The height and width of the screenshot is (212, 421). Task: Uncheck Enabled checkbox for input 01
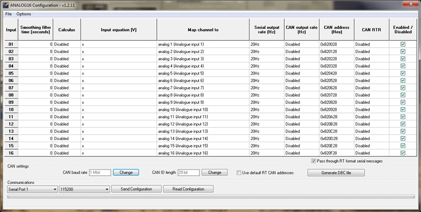pos(403,45)
